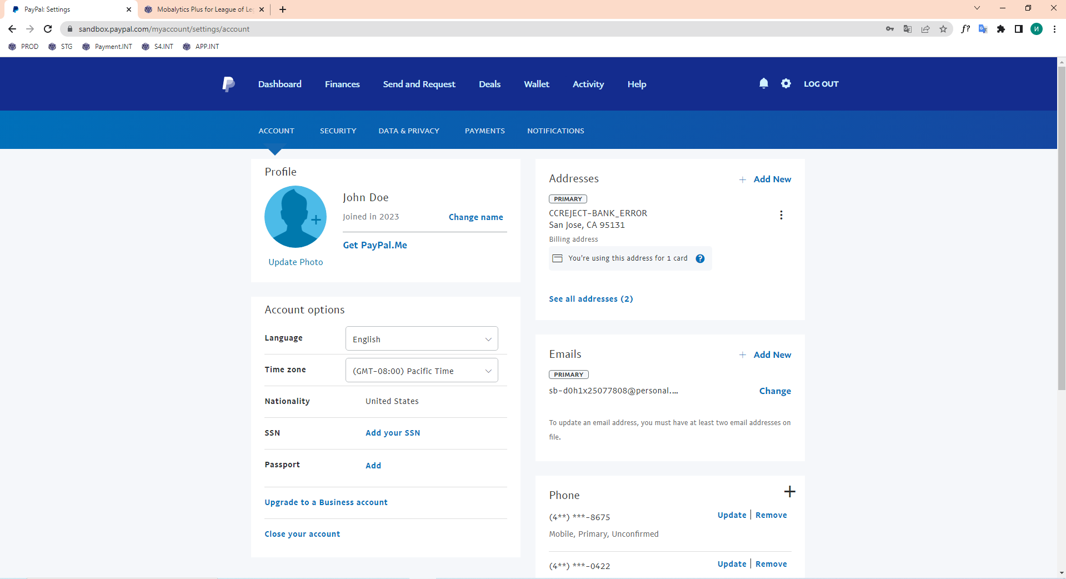
Task: Open the PROD bookmark
Action: click(23, 47)
